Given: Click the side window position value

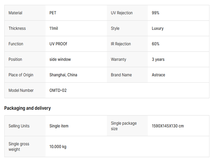Looking at the screenshot, I should [60, 59].
